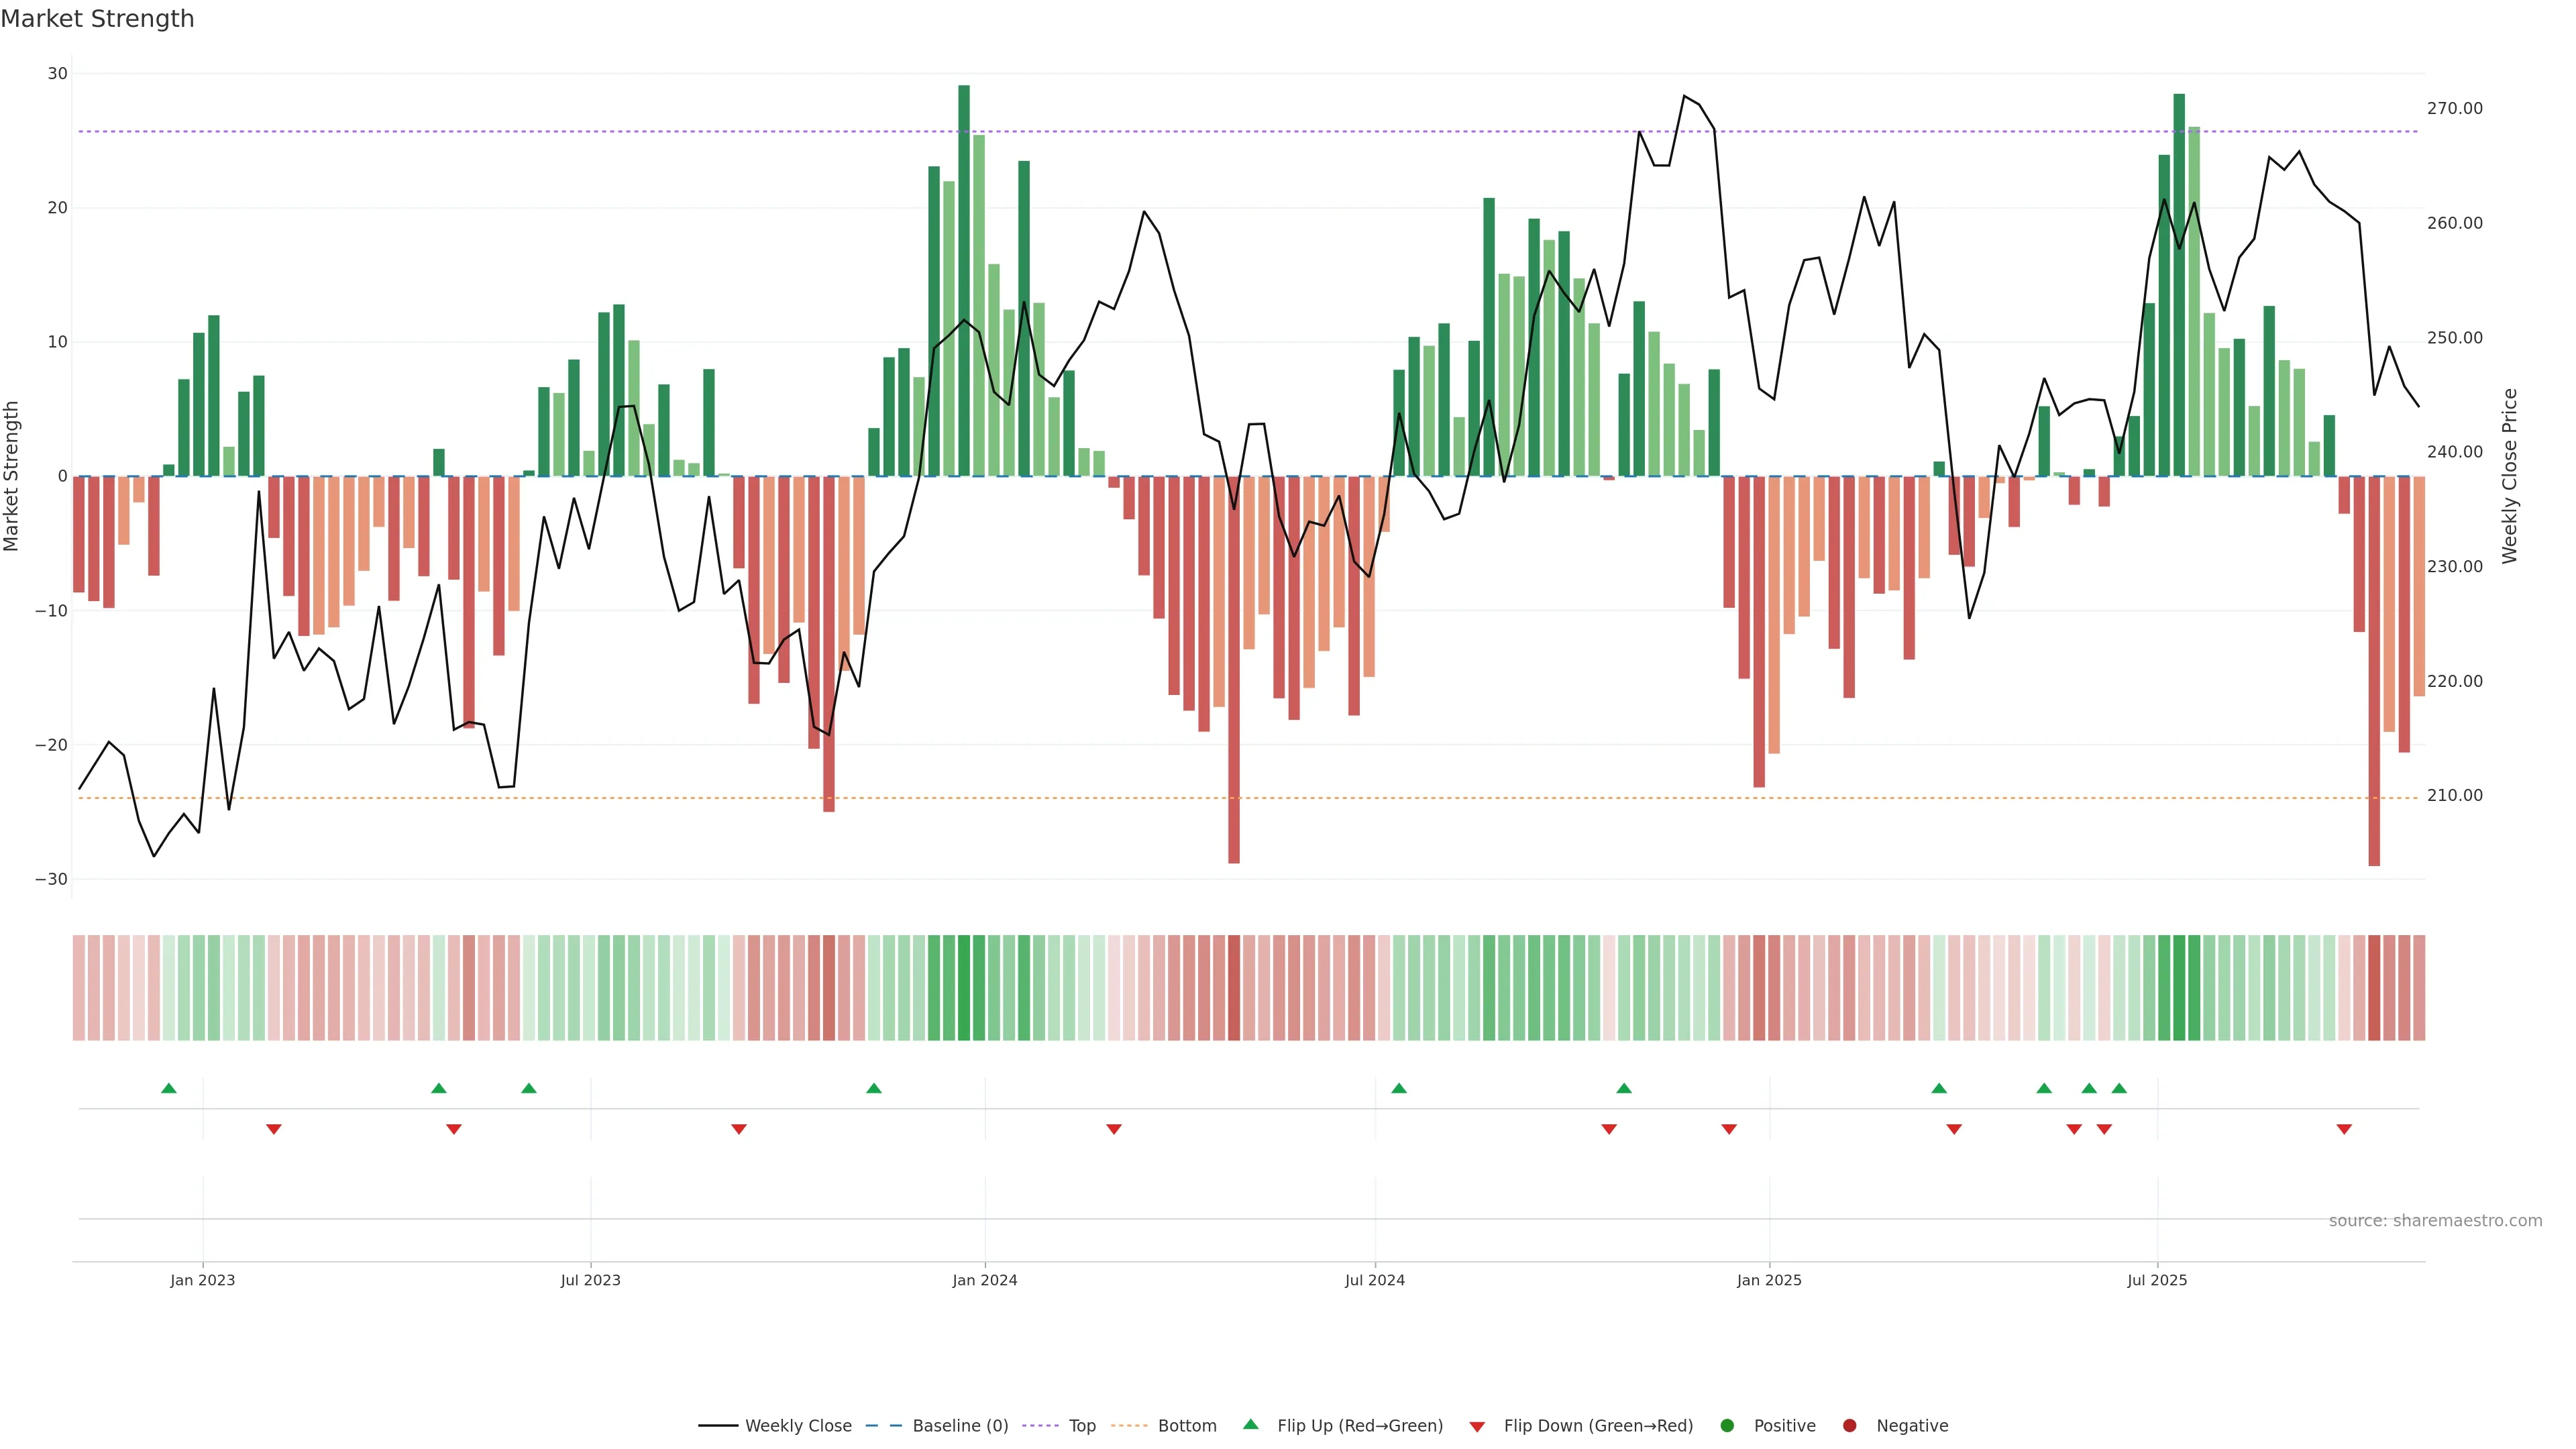The image size is (2576, 1449).
Task: Click the Negative red circle legend icon
Action: (x=1849, y=1426)
